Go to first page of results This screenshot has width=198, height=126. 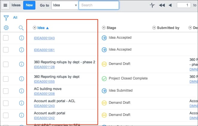click(x=162, y=5)
